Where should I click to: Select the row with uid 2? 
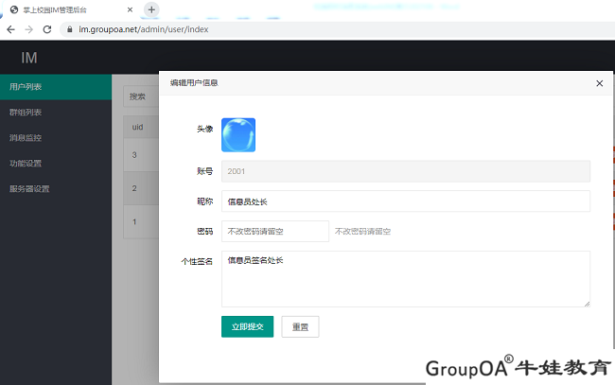141,188
